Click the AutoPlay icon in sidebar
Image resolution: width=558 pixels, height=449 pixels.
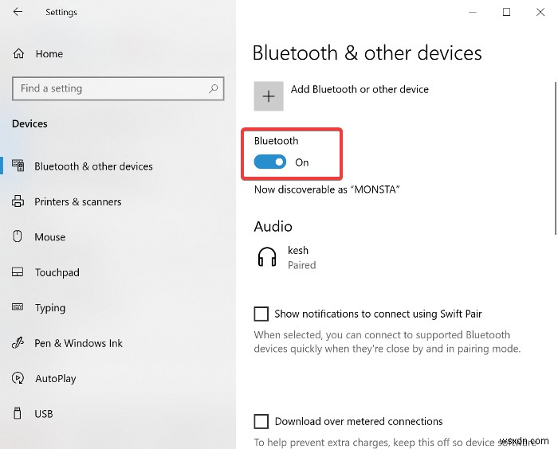[x=18, y=378]
